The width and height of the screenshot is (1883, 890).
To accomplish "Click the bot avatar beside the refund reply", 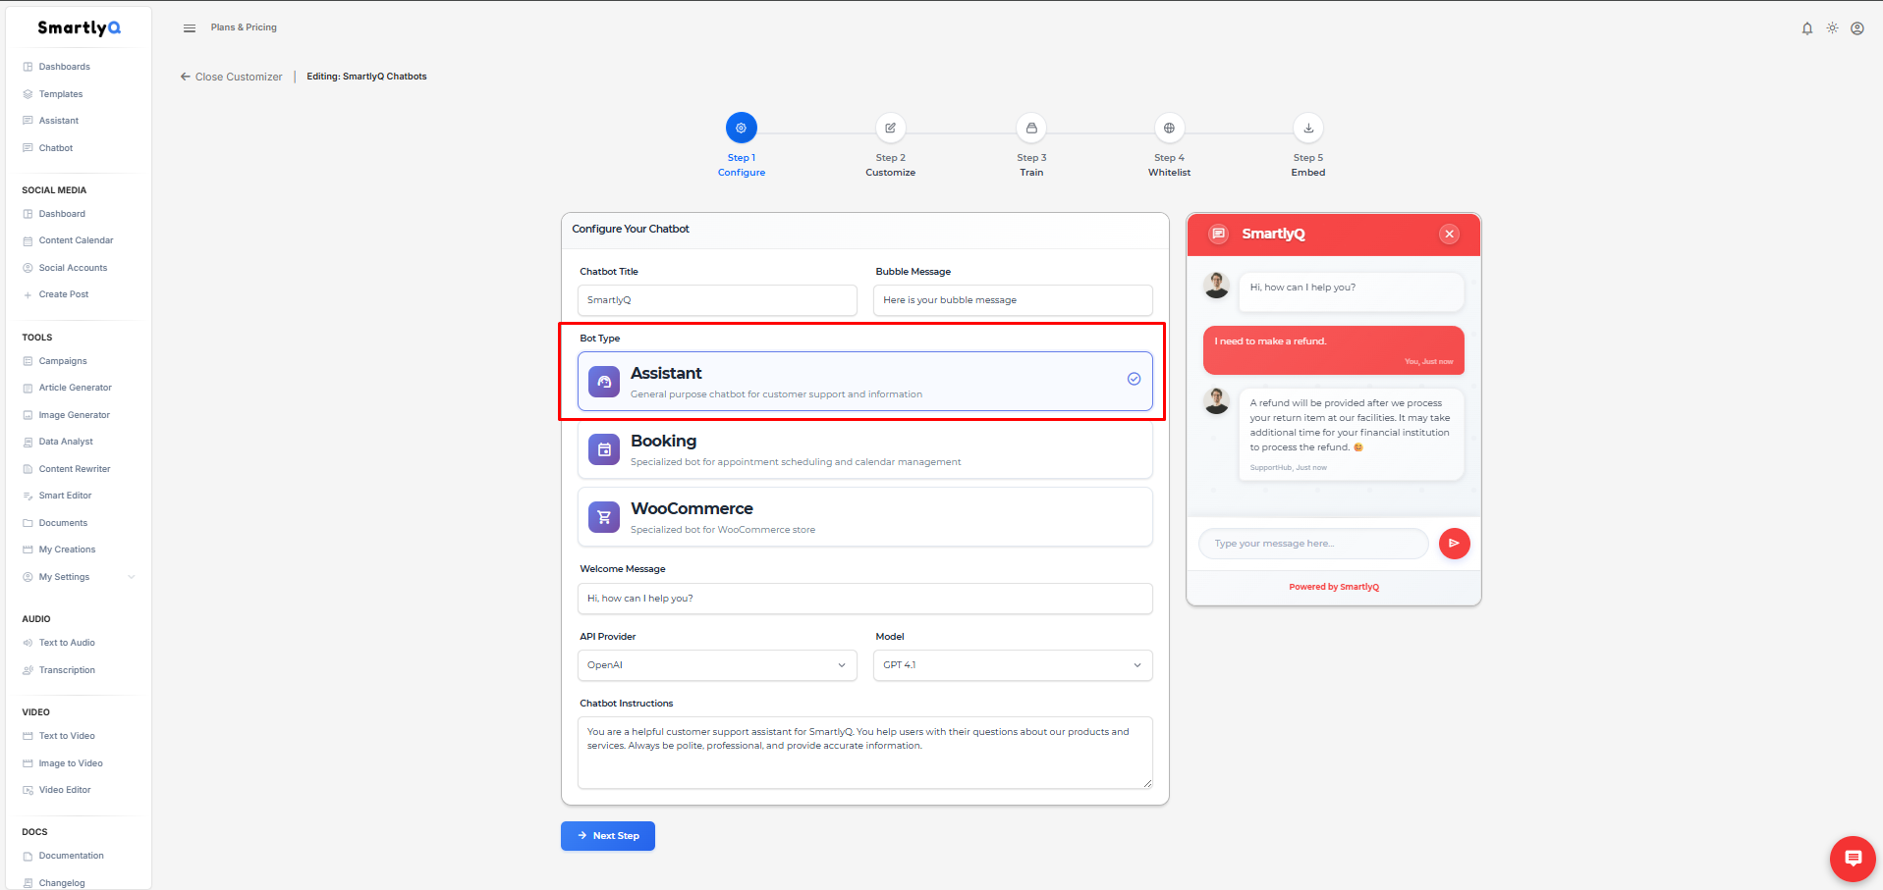I will tap(1217, 401).
